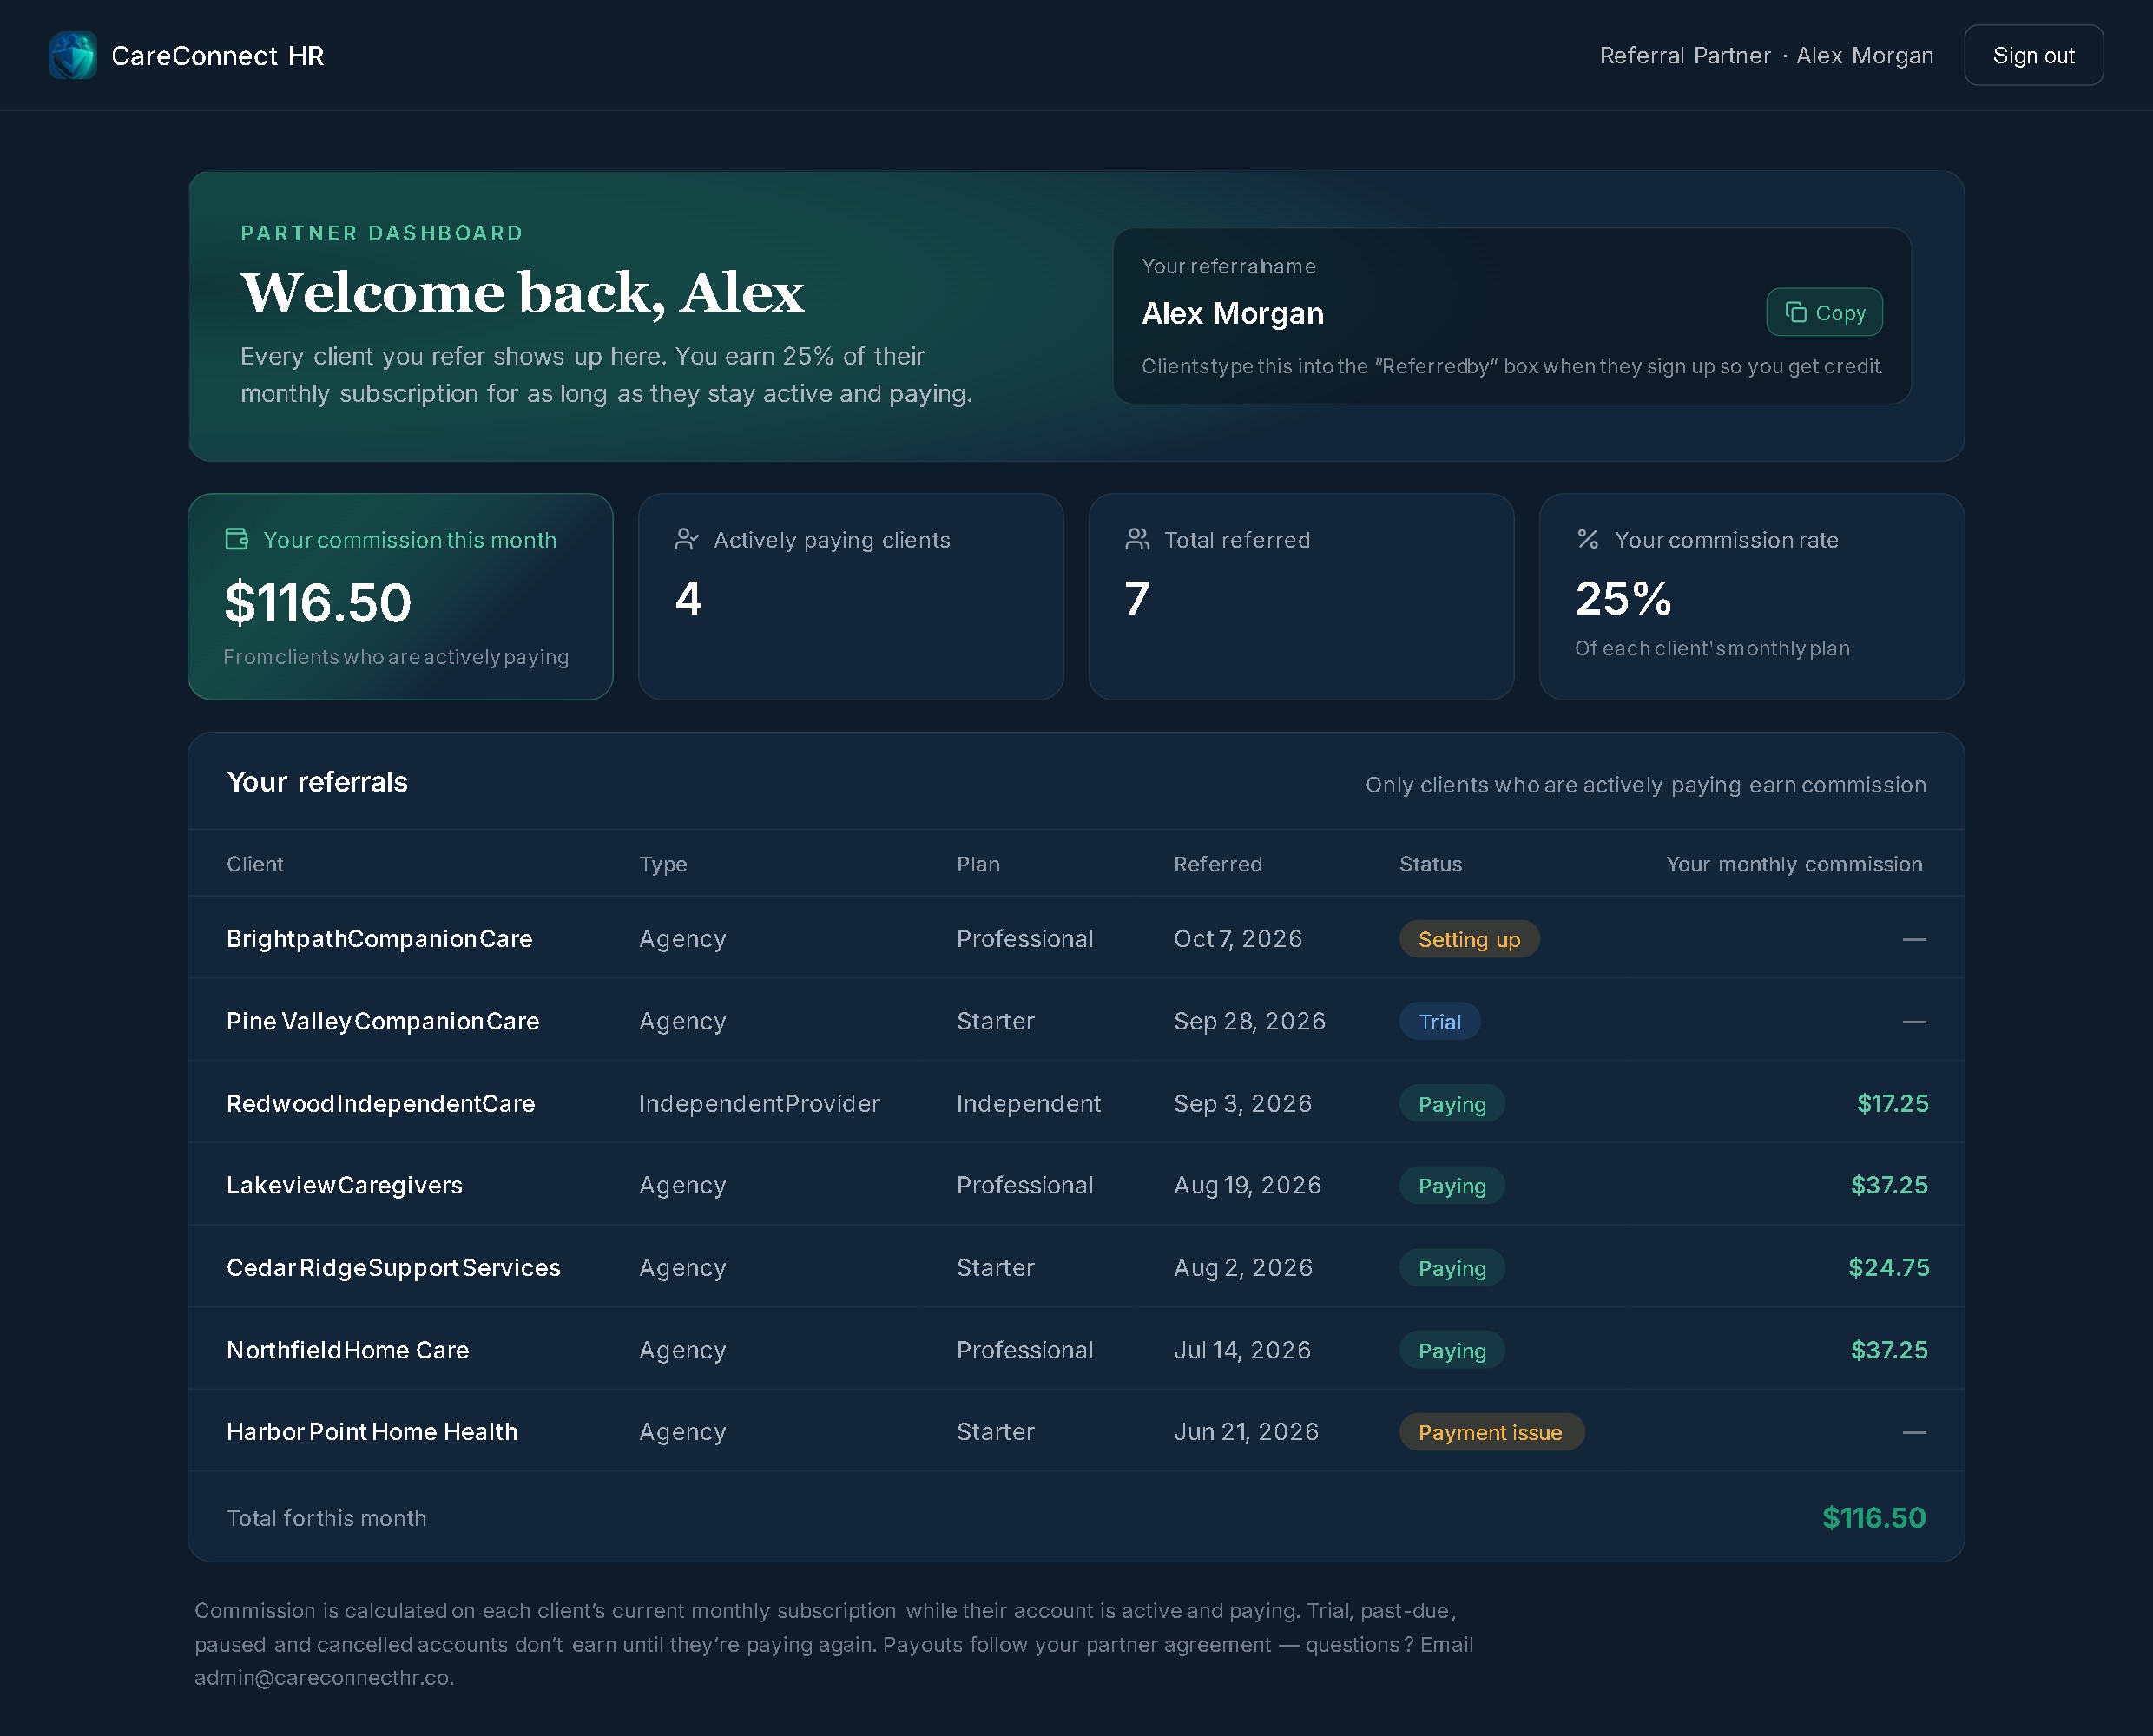Click the CareConnect HR shield logo
This screenshot has width=2153, height=1736.
click(x=73, y=55)
